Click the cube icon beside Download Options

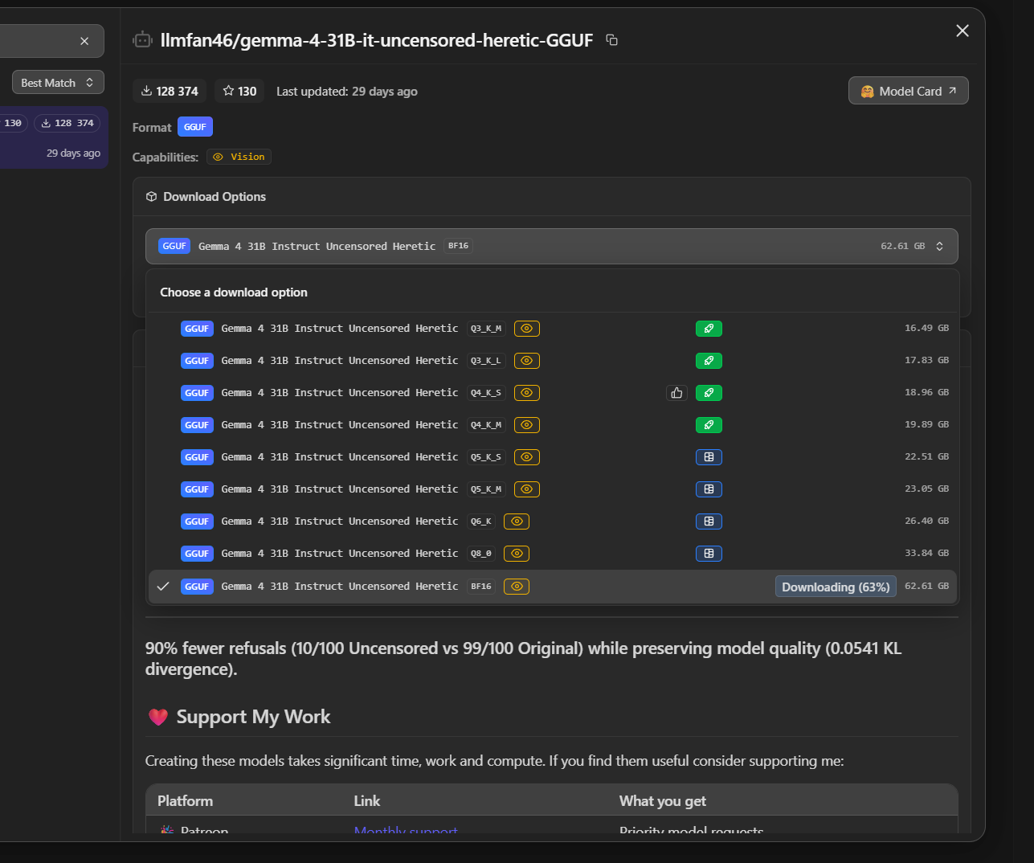[151, 197]
